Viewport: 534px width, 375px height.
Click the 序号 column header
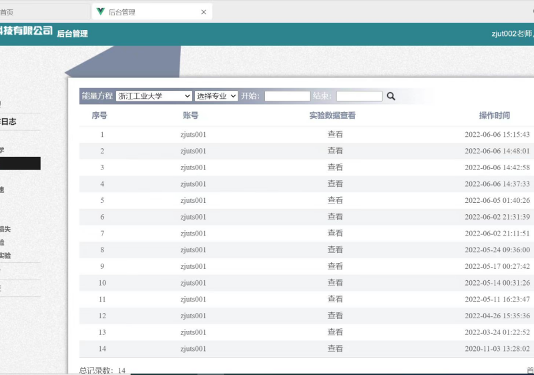[99, 115]
